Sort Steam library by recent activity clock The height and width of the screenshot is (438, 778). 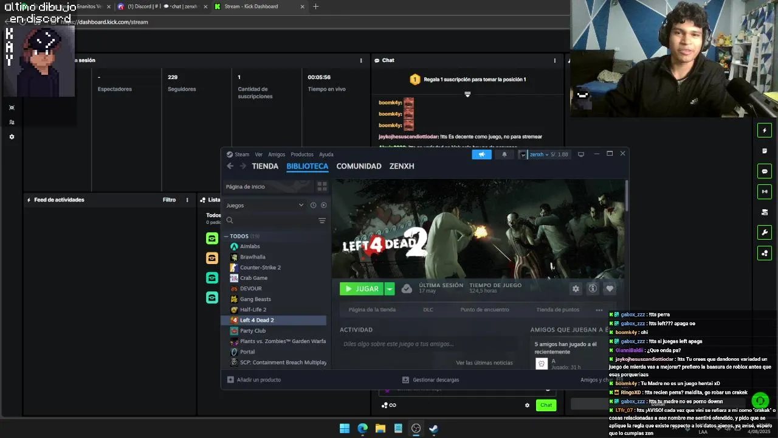pyautogui.click(x=313, y=205)
